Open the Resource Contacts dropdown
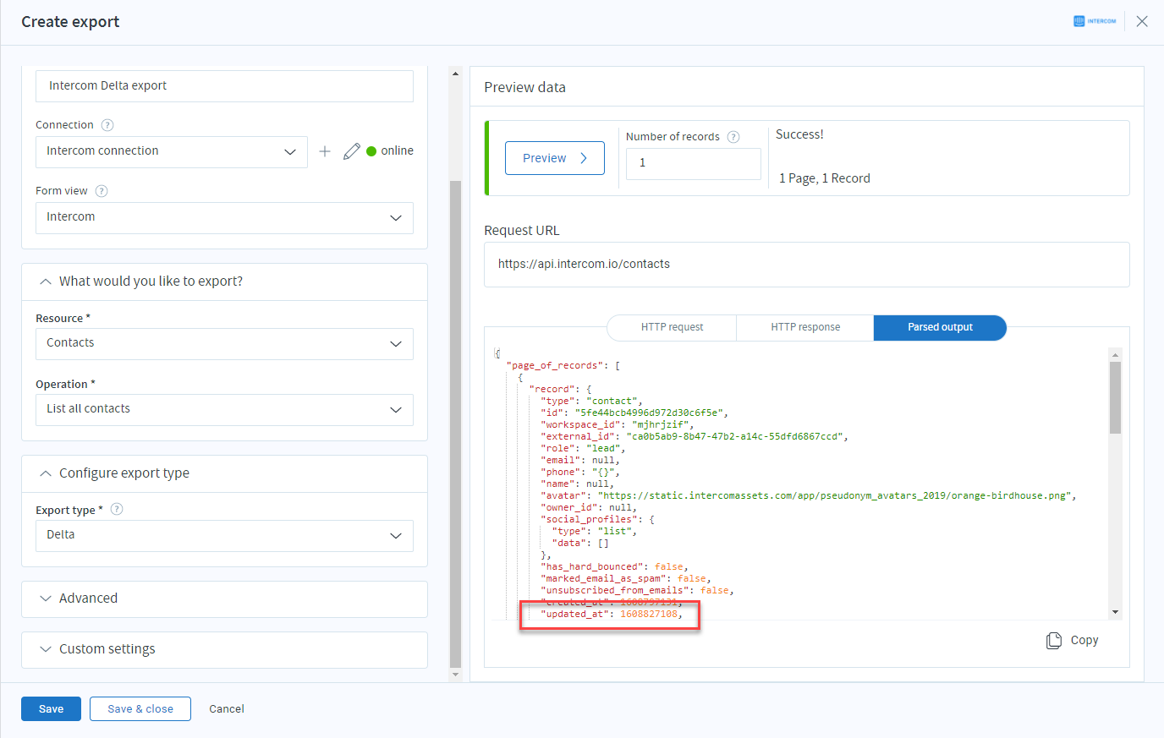Viewport: 1164px width, 738px height. pos(224,344)
